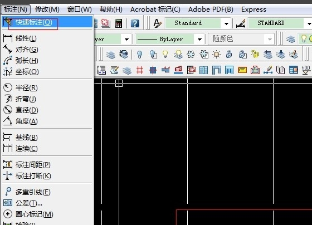Choose 公差(T)... menu item
Image resolution: width=312 pixels, height=225 pixels.
[47, 203]
